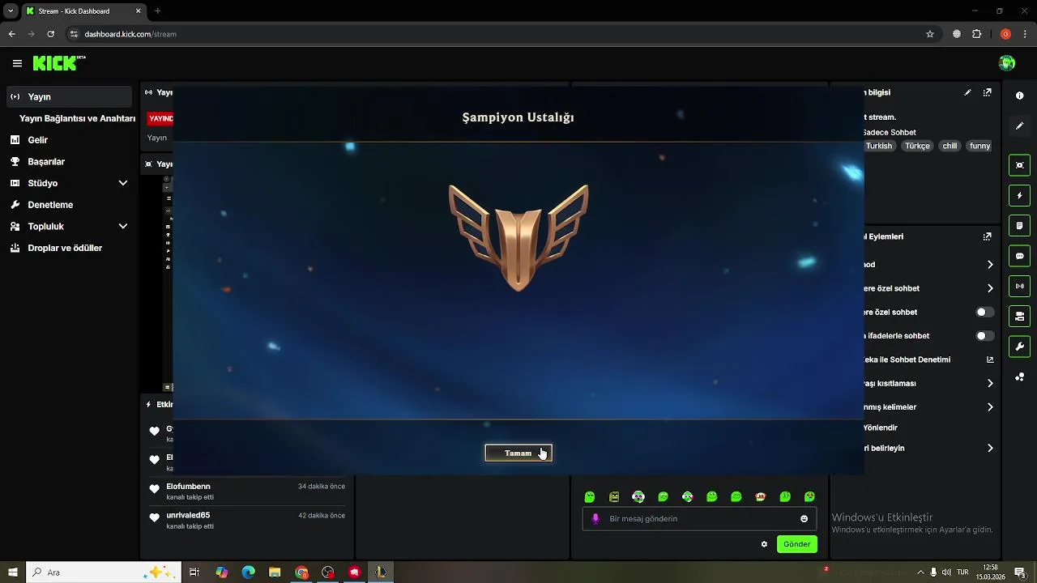Open the Chrome three-dot menu

pos(1026,34)
